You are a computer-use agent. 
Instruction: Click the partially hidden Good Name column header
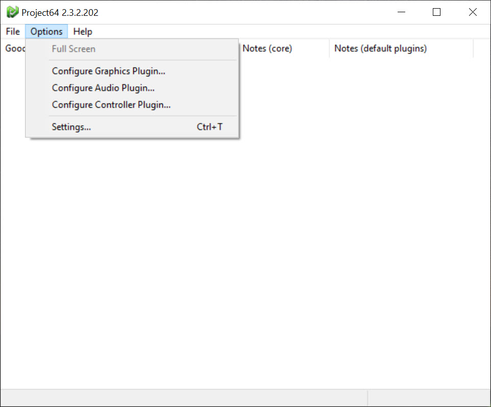coord(14,48)
